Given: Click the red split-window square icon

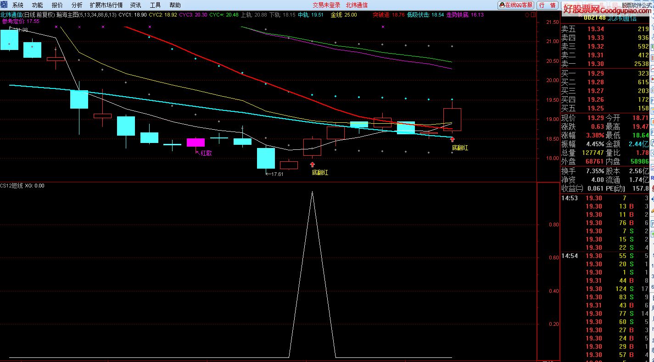Looking at the screenshot, I should coord(532,15).
